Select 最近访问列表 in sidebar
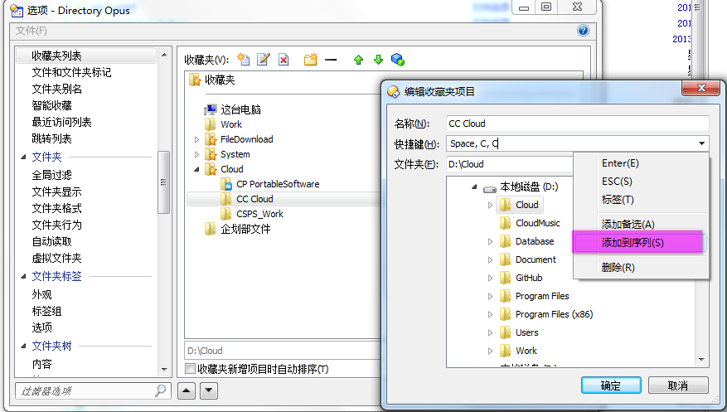This screenshot has height=412, width=727. click(x=61, y=123)
